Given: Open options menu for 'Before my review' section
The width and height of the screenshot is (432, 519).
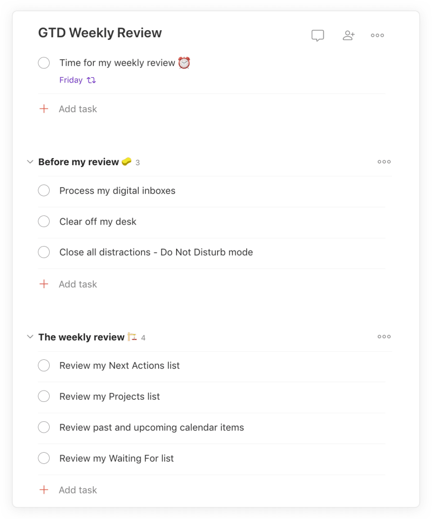Looking at the screenshot, I should point(384,162).
